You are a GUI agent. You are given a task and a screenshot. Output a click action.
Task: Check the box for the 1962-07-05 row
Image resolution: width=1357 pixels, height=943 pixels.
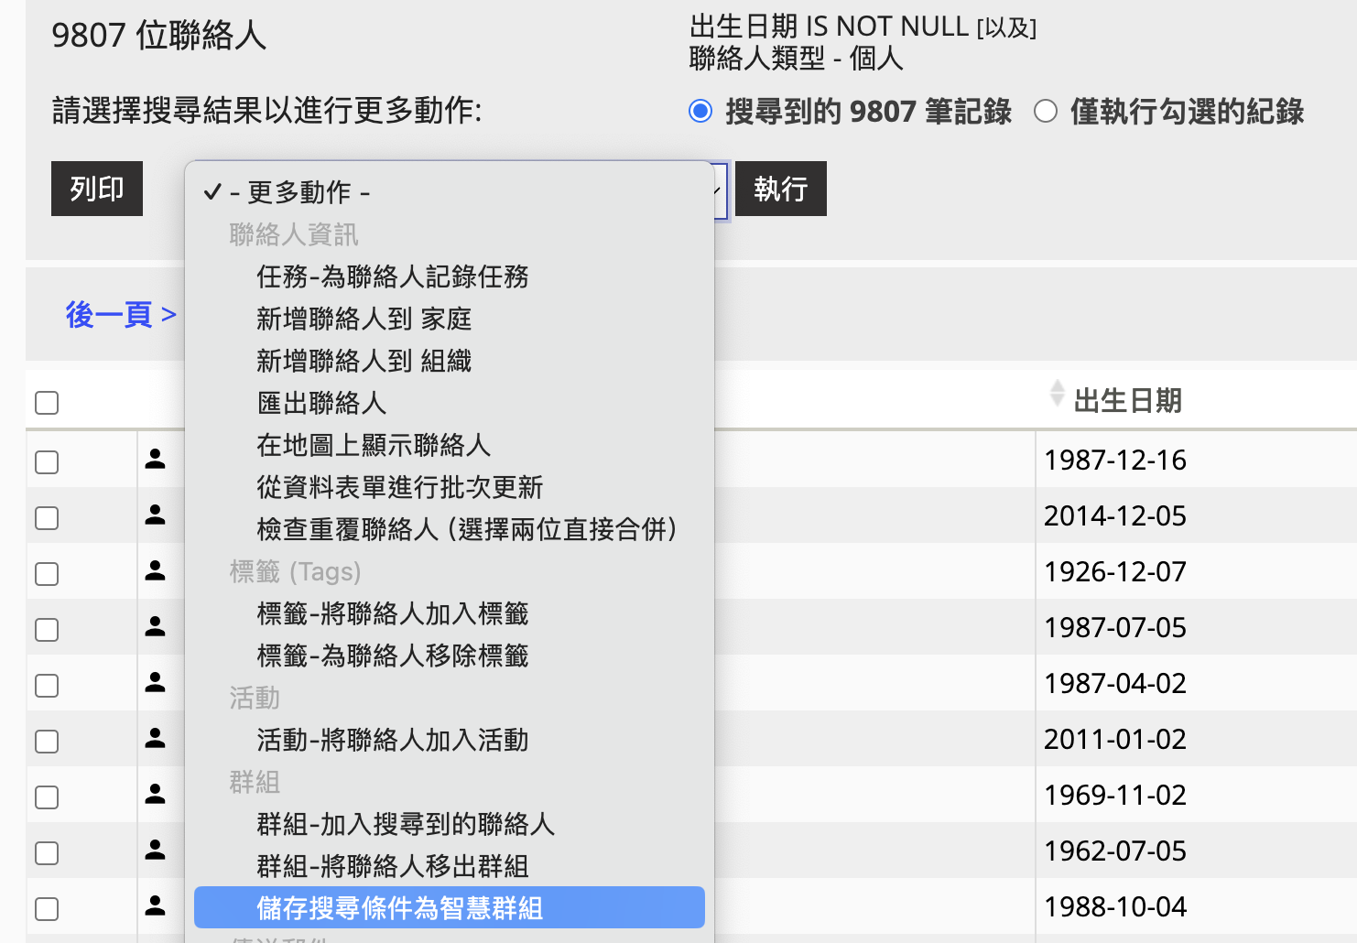coord(47,853)
